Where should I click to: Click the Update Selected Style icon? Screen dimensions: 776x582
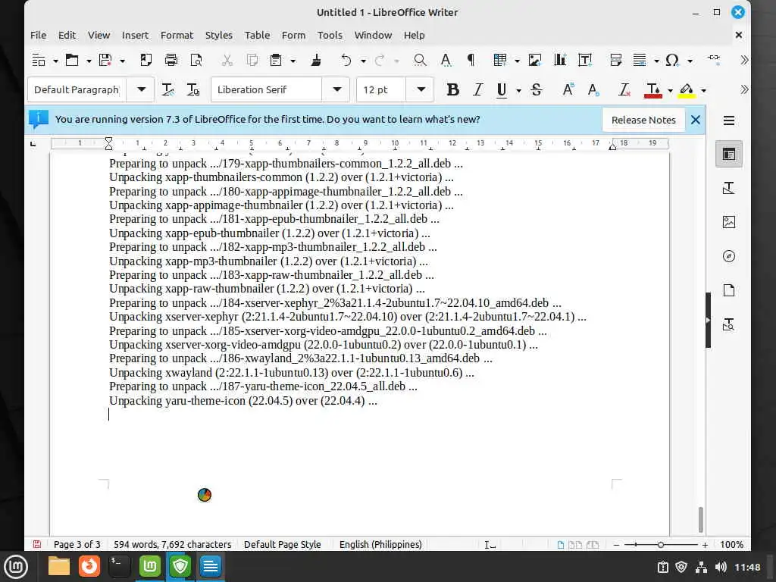(167, 89)
